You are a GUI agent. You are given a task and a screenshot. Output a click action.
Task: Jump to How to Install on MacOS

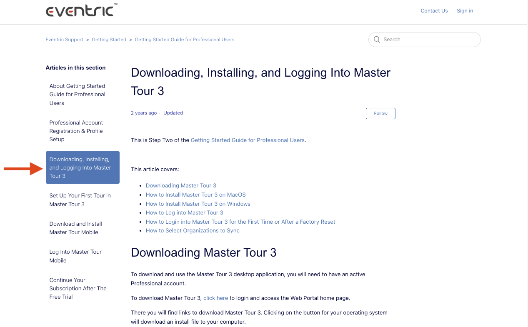[196, 195]
